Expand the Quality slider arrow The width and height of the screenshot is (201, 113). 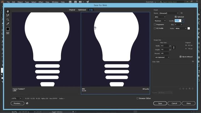[182, 21]
